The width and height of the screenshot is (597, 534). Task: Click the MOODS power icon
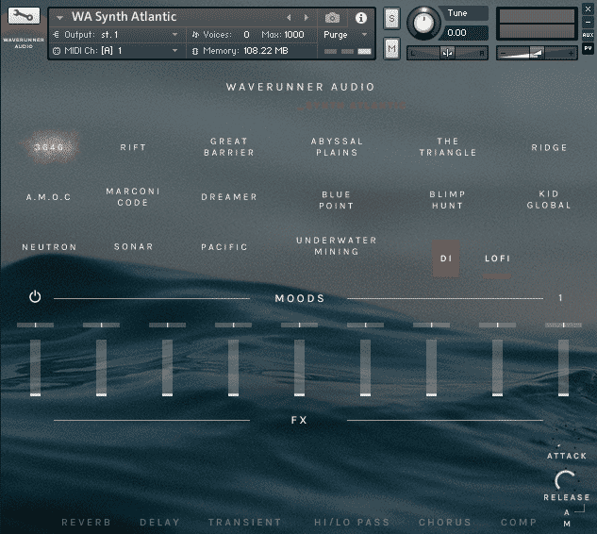click(x=35, y=296)
